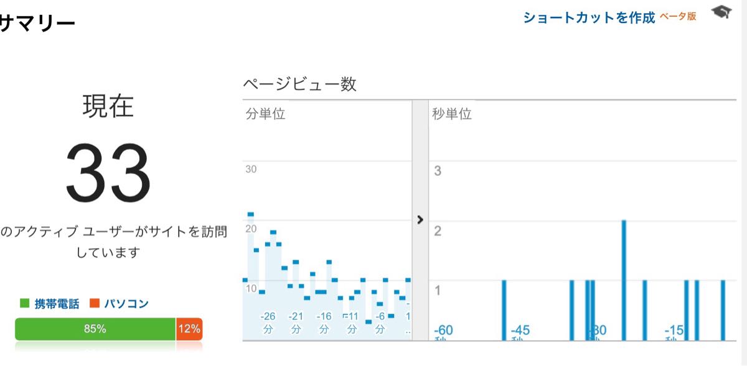Click the ショートカットを作成 link
This screenshot has width=747, height=366.
click(x=589, y=17)
